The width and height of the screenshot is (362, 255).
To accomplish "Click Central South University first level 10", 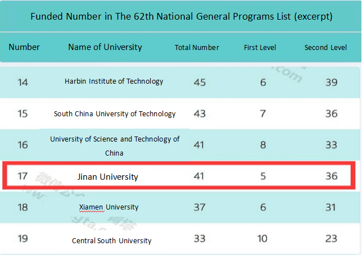I will (263, 239).
